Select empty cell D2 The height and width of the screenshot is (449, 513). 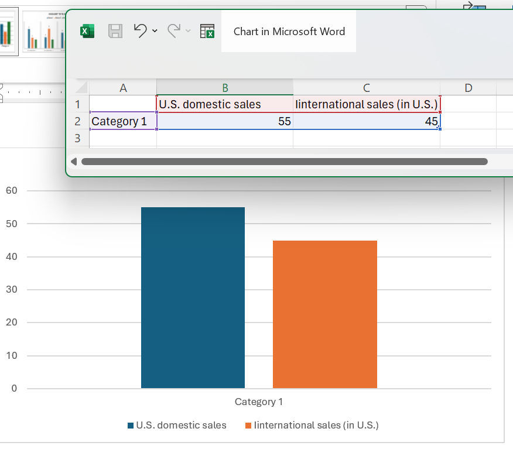click(x=468, y=121)
